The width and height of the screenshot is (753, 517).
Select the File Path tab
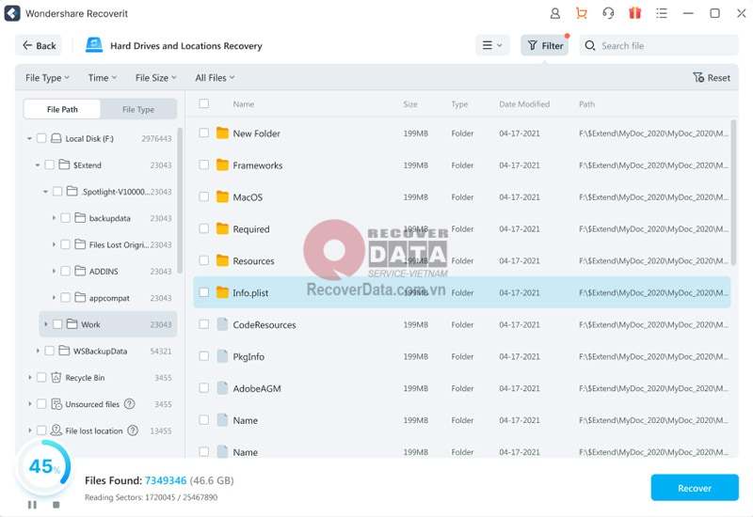[x=62, y=109]
